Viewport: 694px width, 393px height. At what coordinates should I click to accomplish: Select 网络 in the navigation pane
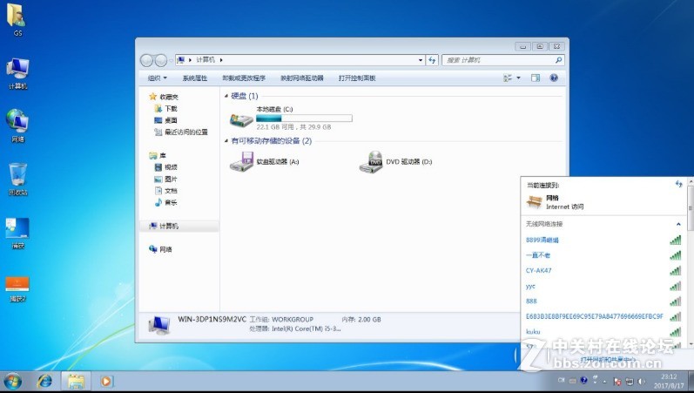point(161,249)
